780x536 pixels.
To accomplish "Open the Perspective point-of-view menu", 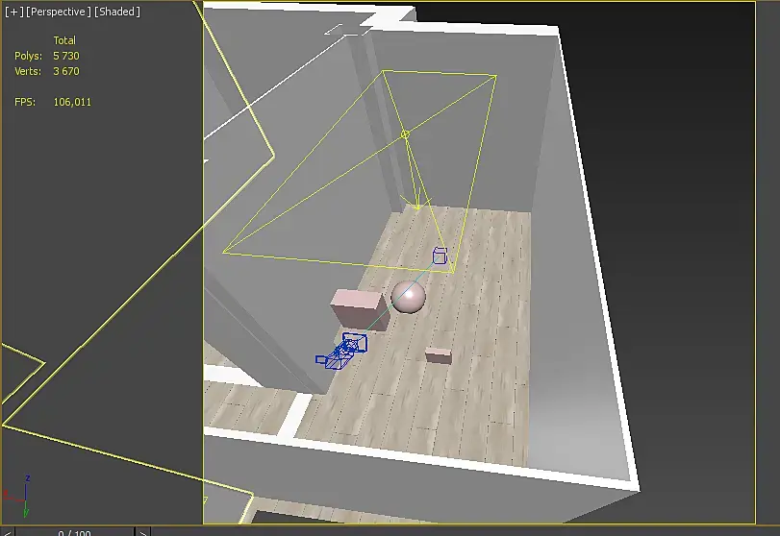I will click(59, 12).
